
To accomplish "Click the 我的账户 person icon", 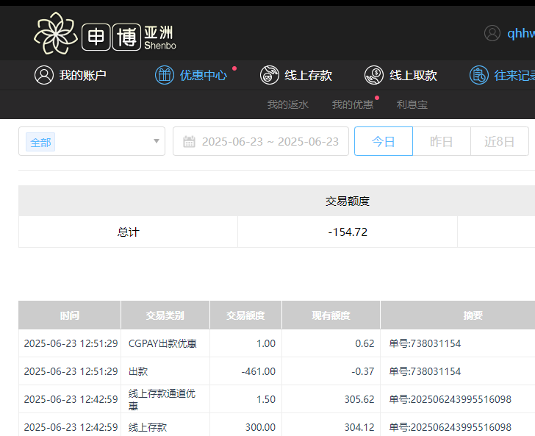I will click(x=44, y=75).
